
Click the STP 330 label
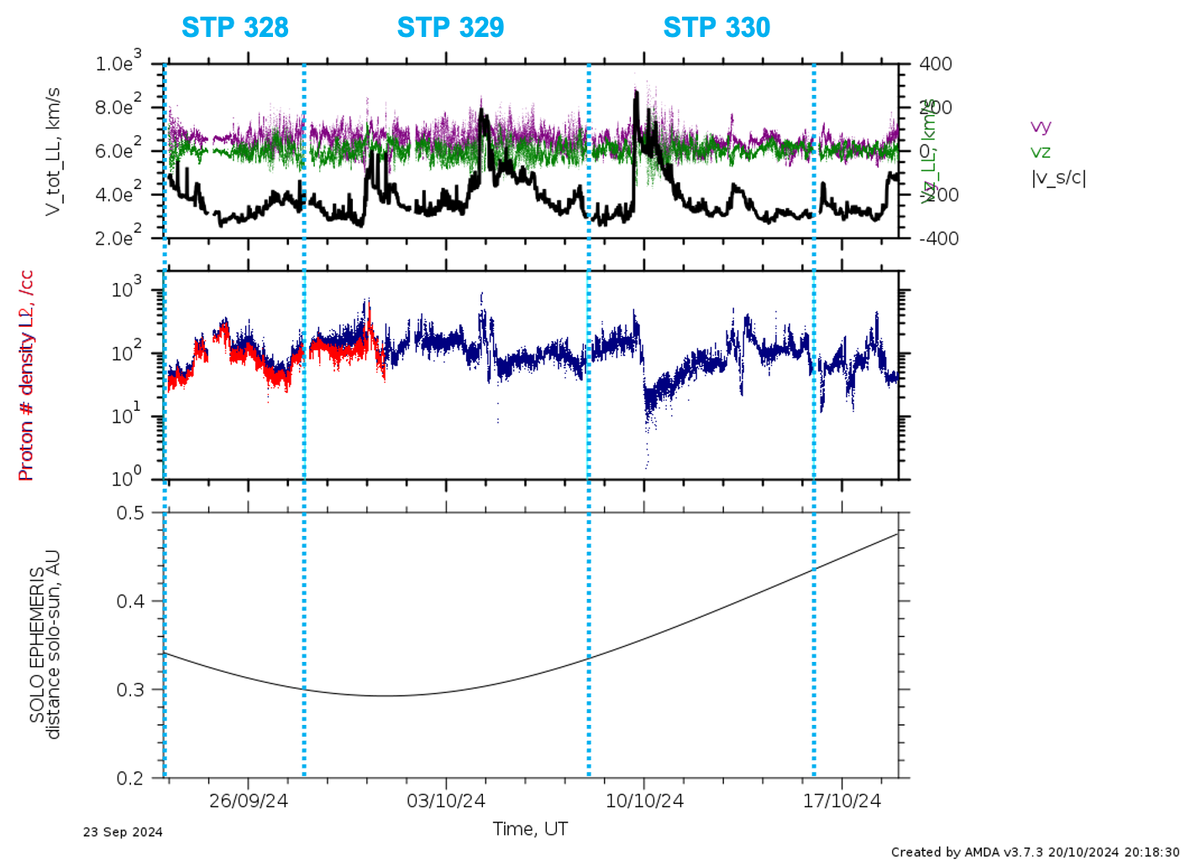(x=716, y=27)
